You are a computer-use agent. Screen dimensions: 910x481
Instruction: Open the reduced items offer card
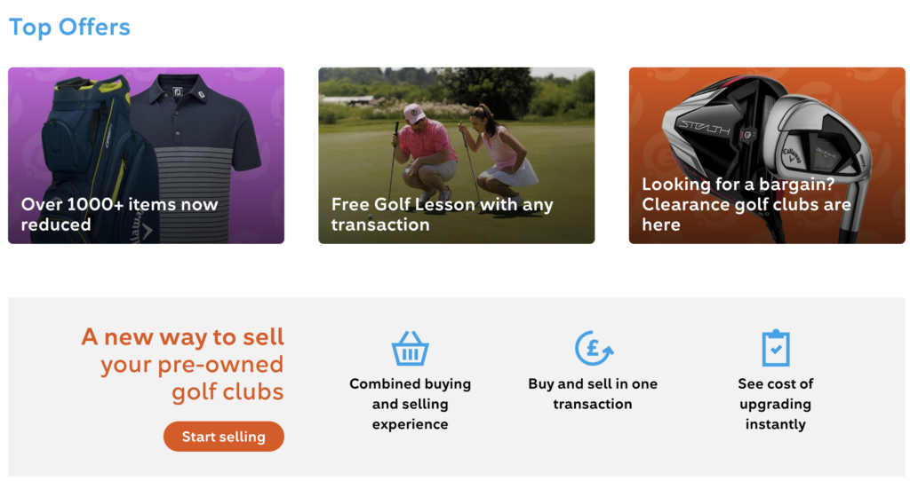tap(147, 155)
